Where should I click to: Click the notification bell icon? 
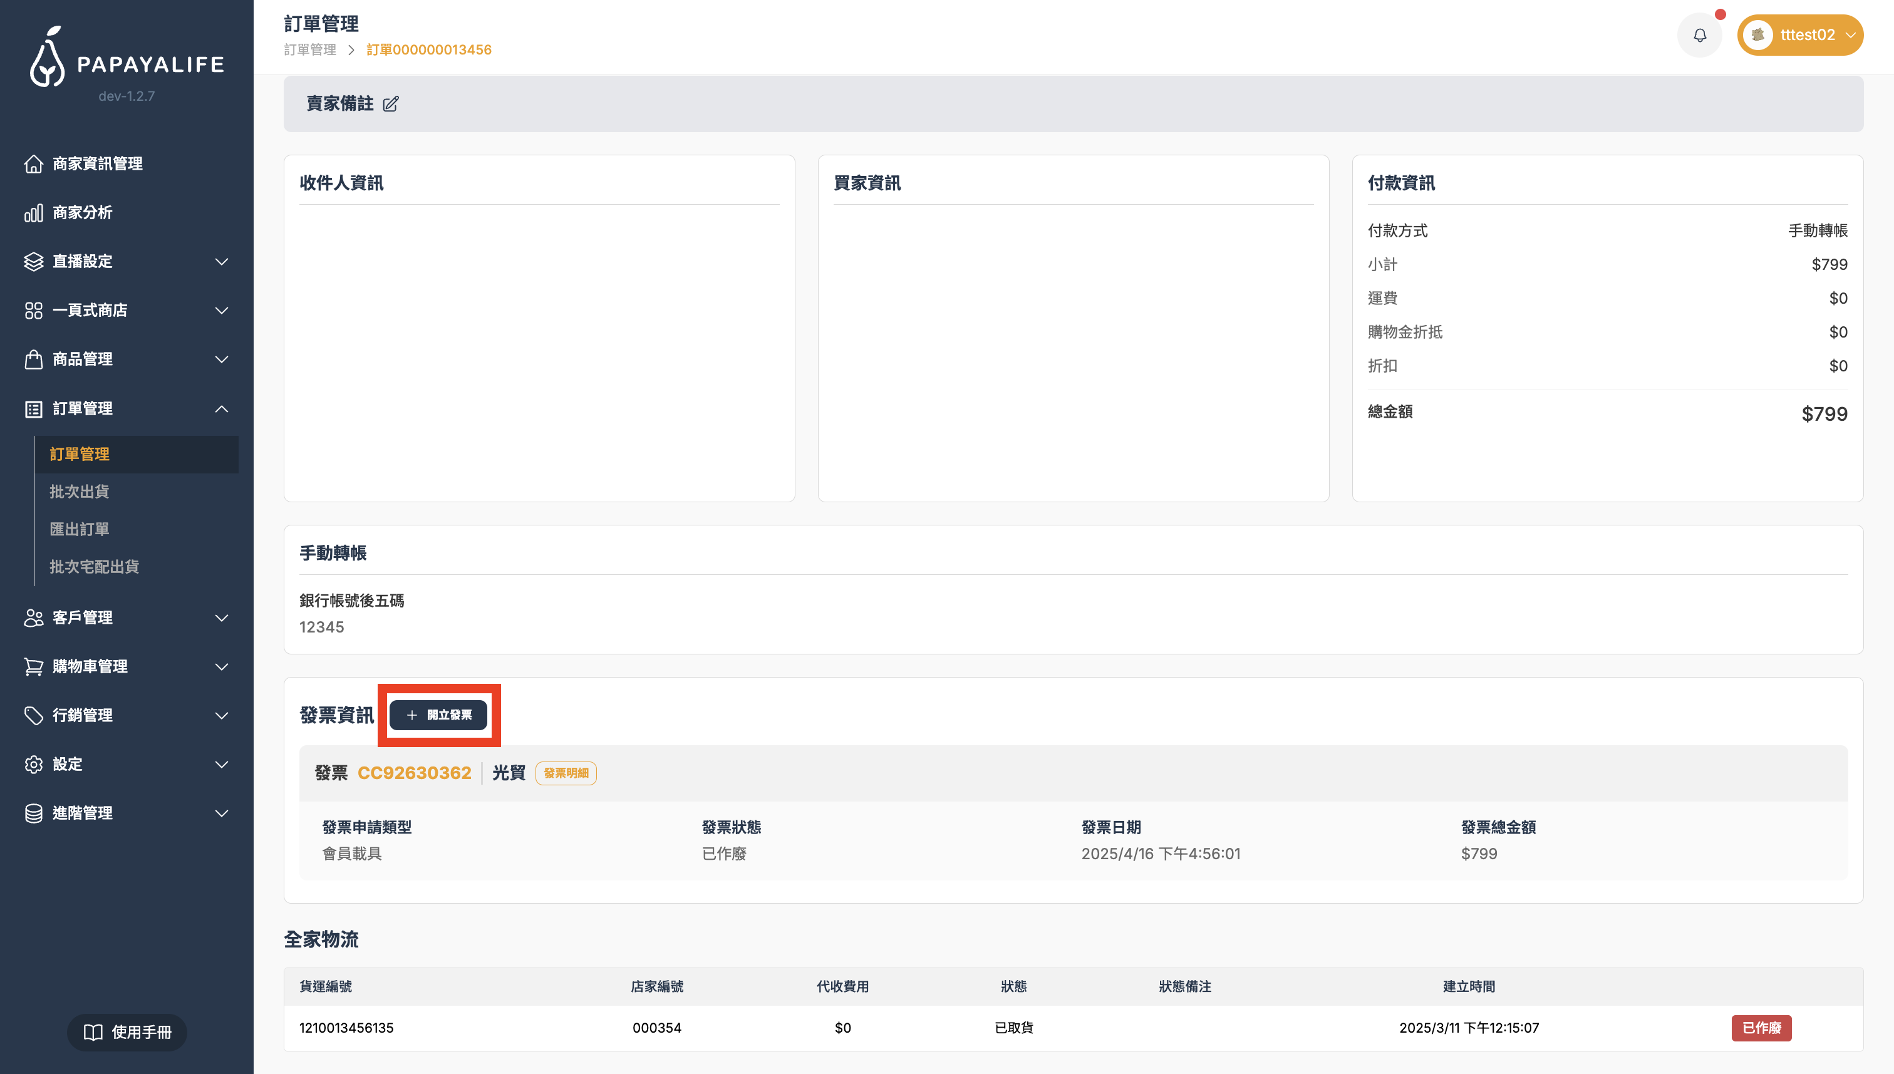coord(1699,36)
